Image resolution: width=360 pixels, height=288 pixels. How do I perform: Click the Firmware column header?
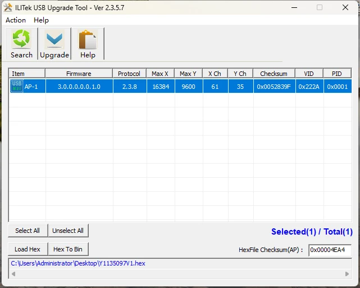click(79, 74)
